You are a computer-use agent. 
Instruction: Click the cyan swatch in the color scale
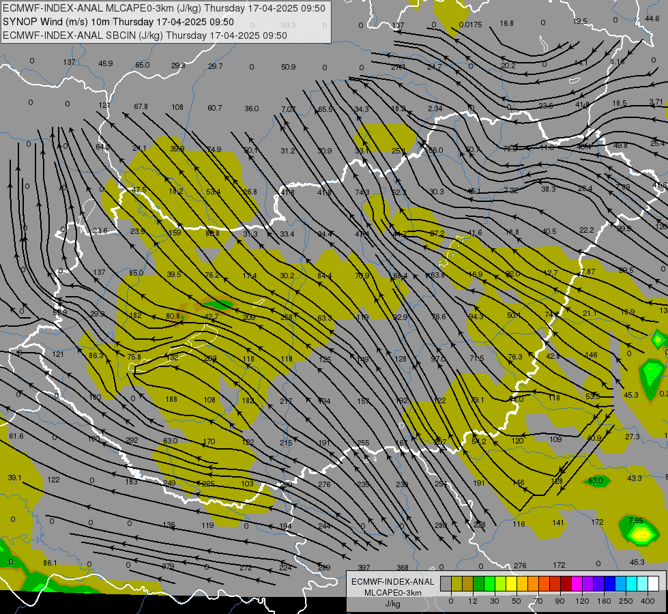pos(631,583)
